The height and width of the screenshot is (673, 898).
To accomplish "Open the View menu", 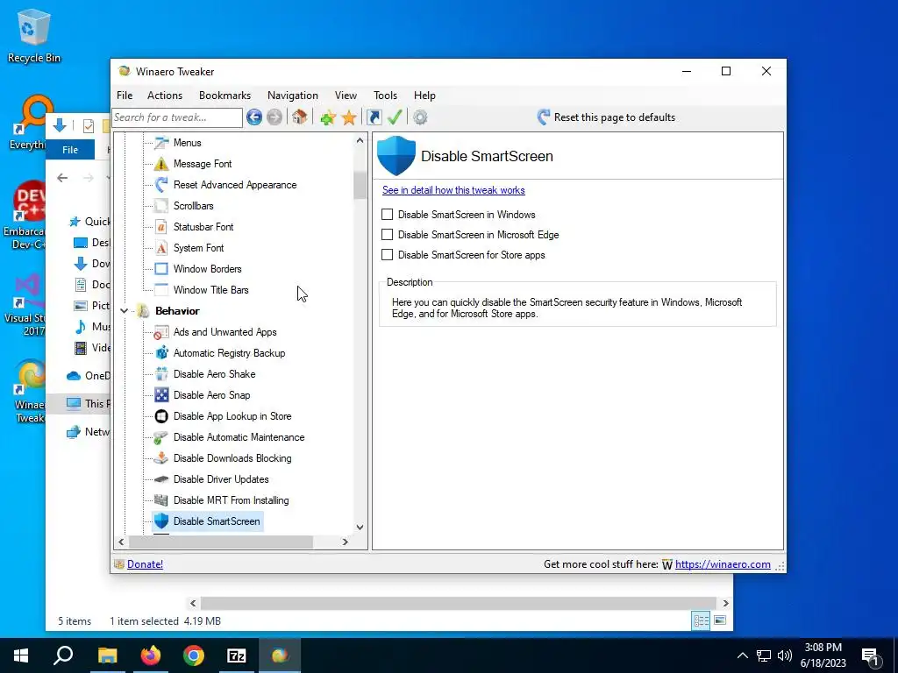I will point(346,95).
